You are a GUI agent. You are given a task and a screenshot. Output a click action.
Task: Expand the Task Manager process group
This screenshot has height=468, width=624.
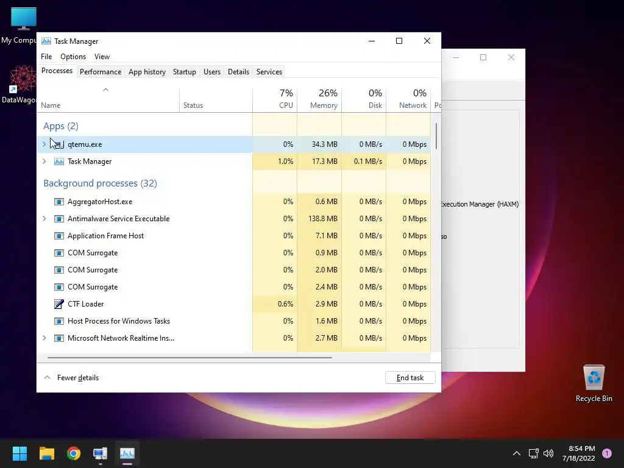[x=44, y=161]
